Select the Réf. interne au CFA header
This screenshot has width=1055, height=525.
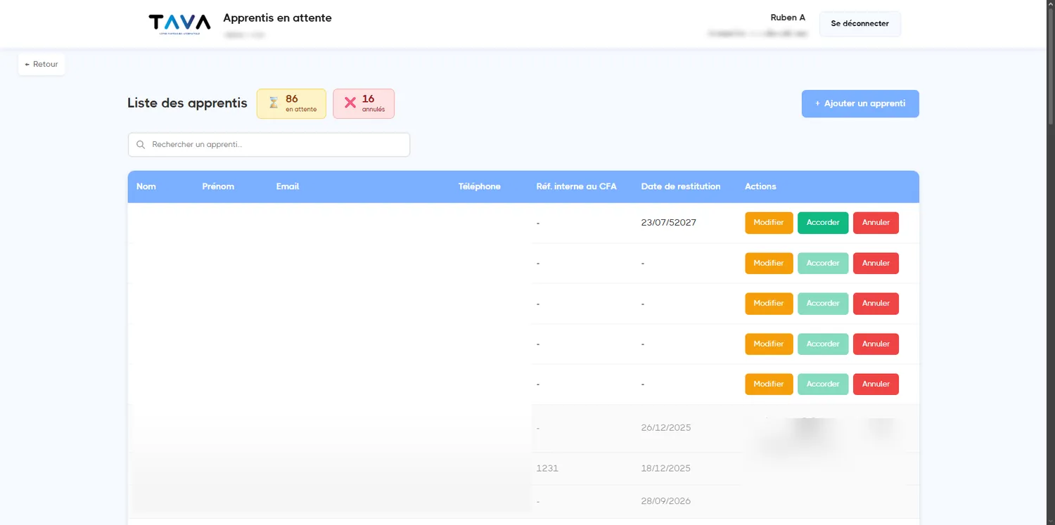coord(576,186)
